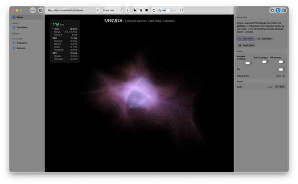Click the MetalSprocketsParticlesDemo window title
The image size is (298, 184).
pyautogui.click(x=65, y=10)
